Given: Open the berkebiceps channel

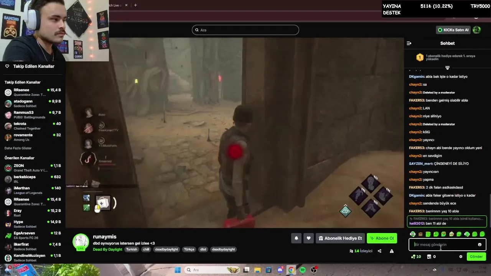Looking at the screenshot, I should 33,179.
